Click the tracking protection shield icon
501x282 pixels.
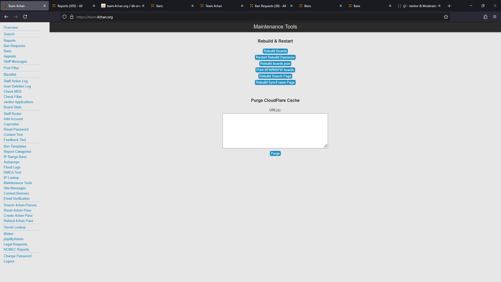click(x=64, y=17)
